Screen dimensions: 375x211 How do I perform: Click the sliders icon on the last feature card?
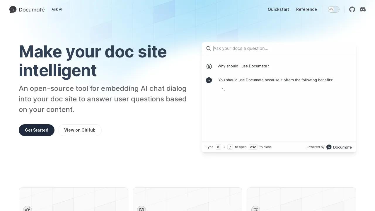coord(256,209)
